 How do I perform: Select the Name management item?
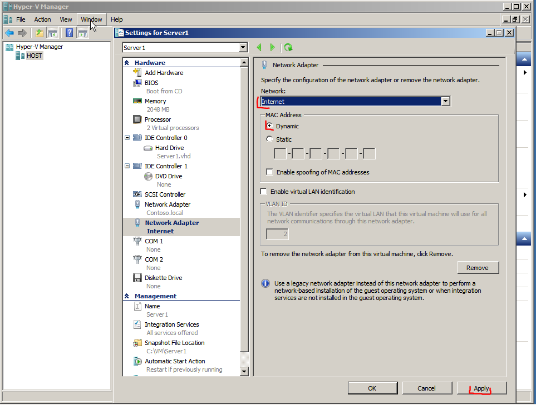[x=152, y=306]
